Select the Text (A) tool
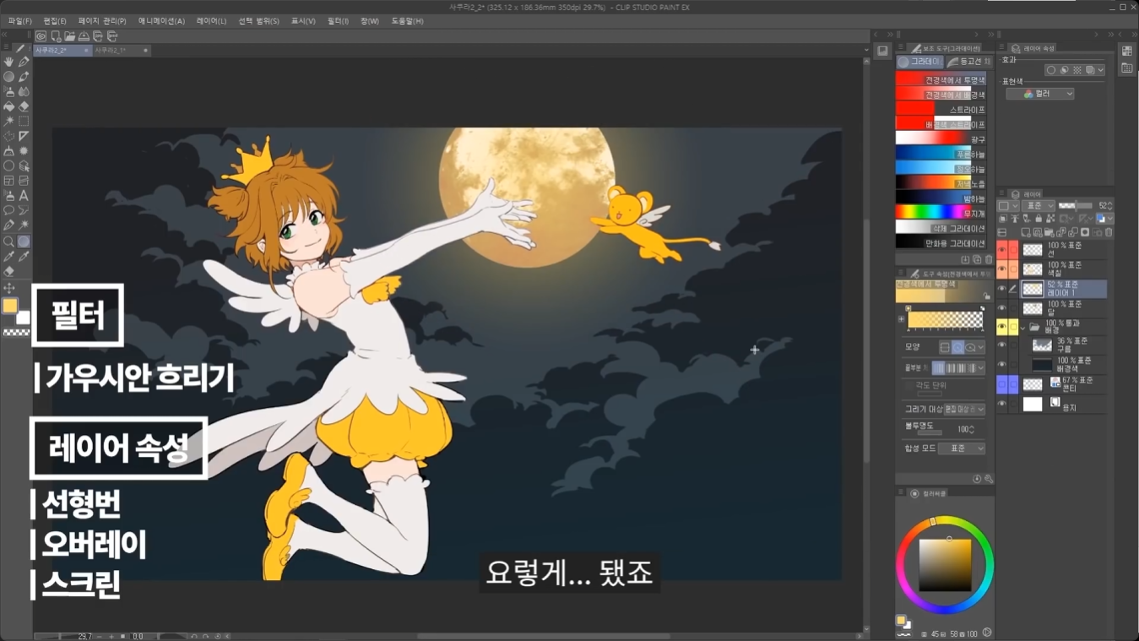Viewport: 1139px width, 641px height. [24, 196]
